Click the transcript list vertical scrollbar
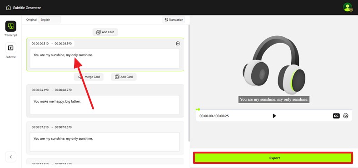The width and height of the screenshot is (358, 168). [189, 83]
